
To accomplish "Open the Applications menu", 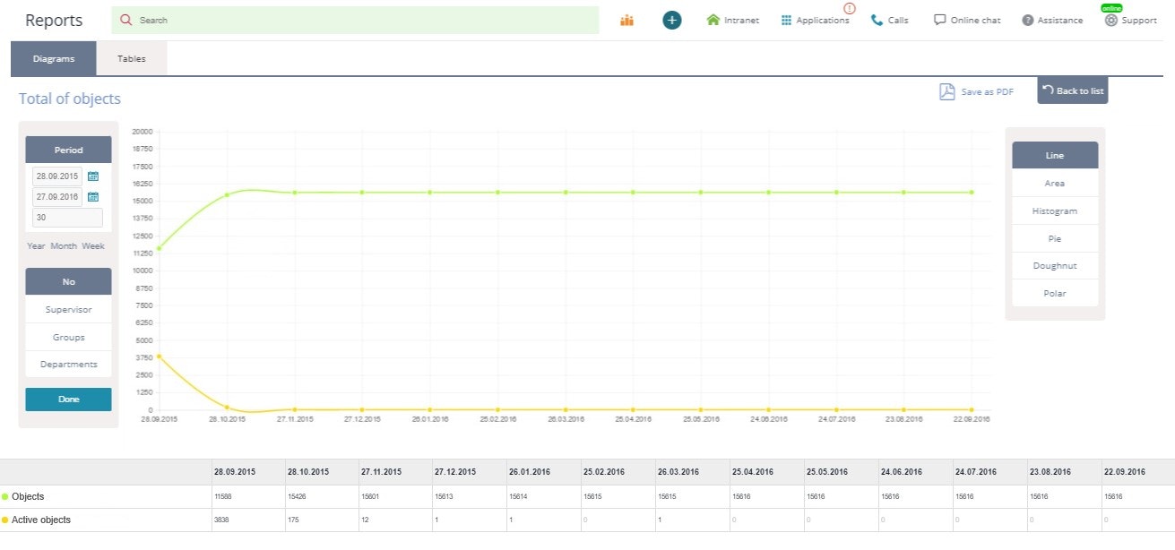I will click(x=814, y=19).
